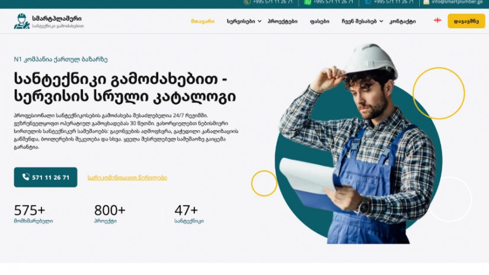The height and width of the screenshot is (275, 489).
Task: Open the პროექტები menu item
Action: (283, 21)
